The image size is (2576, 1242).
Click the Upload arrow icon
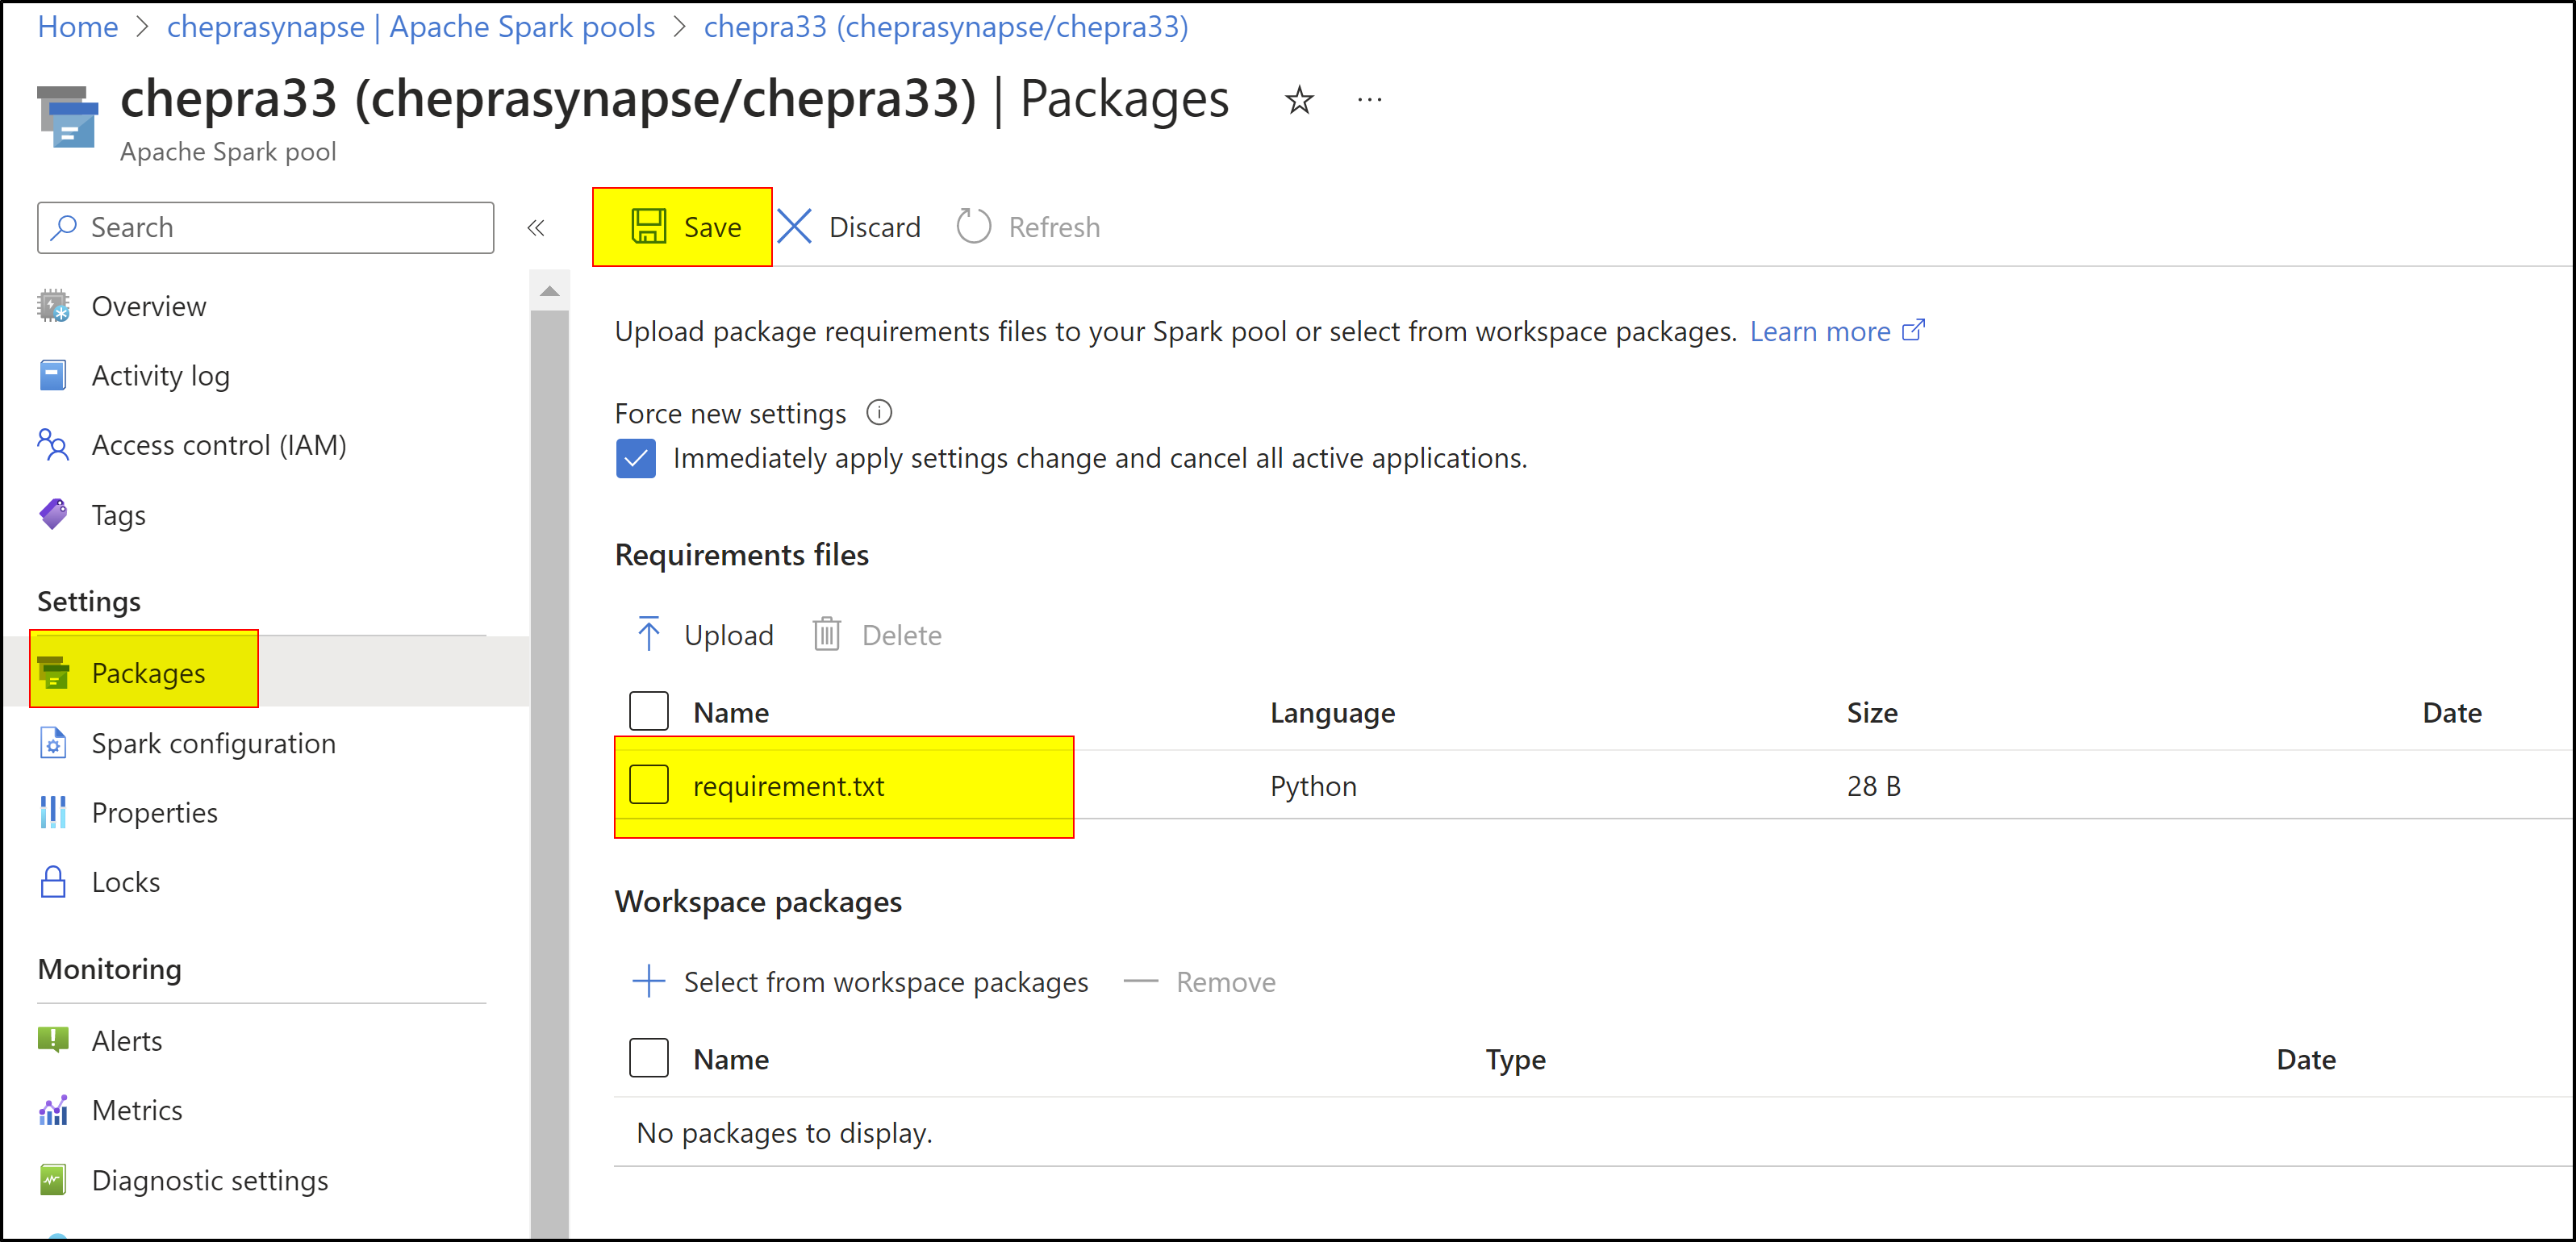[x=648, y=634]
